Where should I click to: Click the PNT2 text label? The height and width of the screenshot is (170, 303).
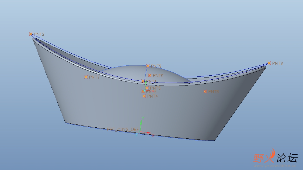point(39,34)
